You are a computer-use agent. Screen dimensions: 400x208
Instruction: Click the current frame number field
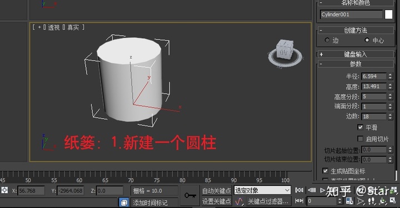(x=322, y=201)
